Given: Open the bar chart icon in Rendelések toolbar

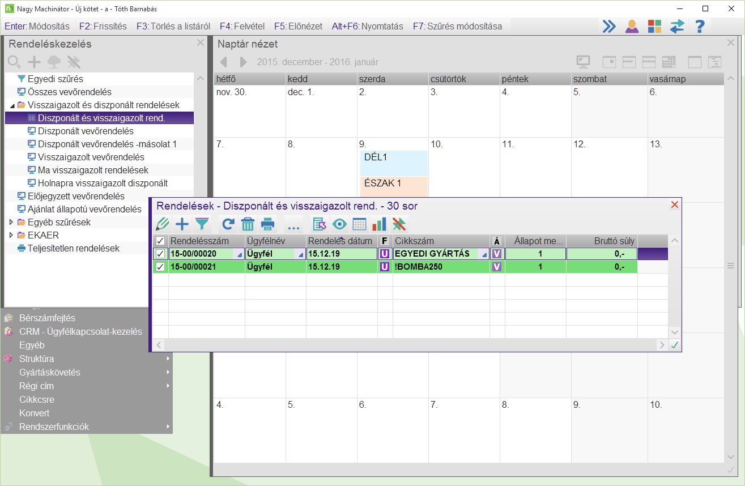Looking at the screenshot, I should pyautogui.click(x=379, y=224).
